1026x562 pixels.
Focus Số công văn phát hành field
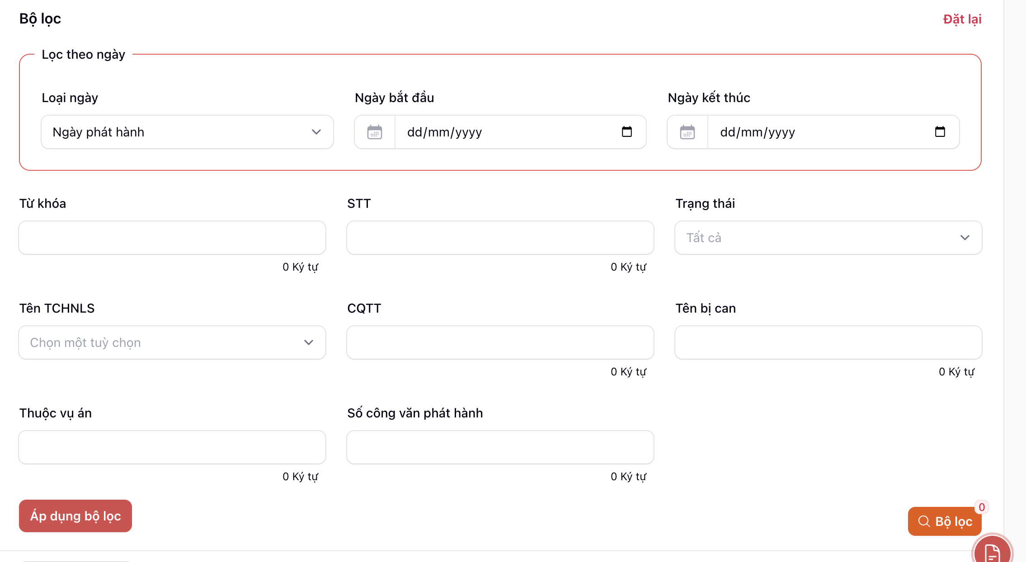(x=500, y=447)
